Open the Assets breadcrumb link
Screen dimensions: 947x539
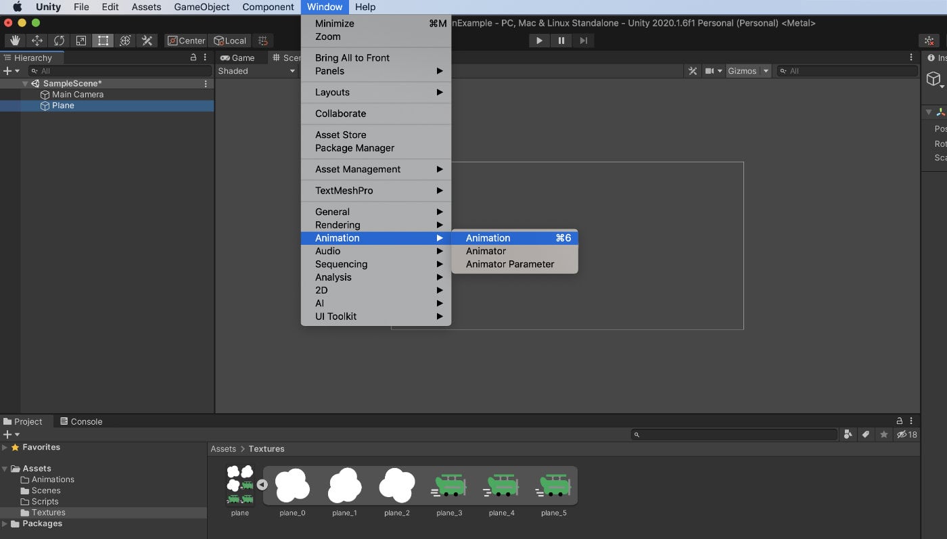tap(223, 449)
